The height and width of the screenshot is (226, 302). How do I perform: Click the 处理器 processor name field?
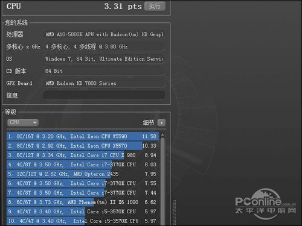(104, 34)
